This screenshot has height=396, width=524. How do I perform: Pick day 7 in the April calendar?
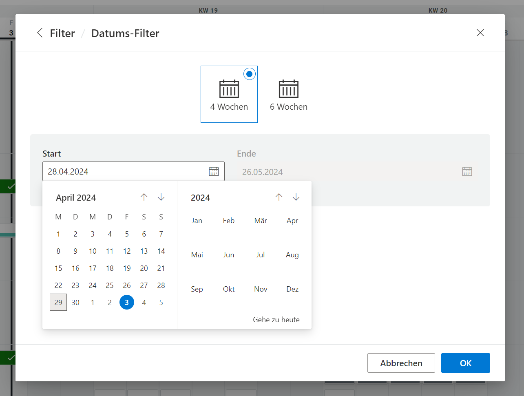(x=161, y=234)
